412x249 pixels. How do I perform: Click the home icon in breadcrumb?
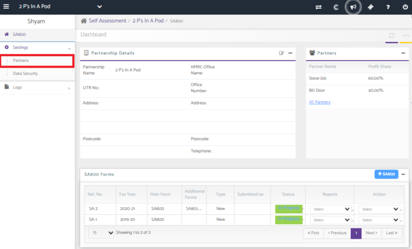tap(83, 21)
